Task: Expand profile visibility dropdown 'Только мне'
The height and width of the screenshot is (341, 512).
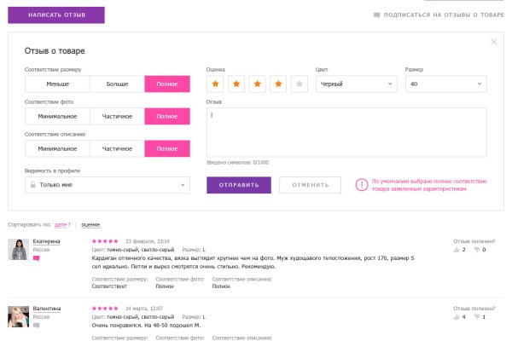Action: pos(108,185)
